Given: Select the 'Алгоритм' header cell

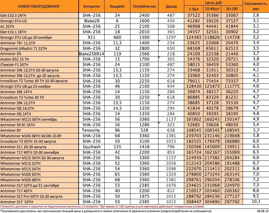Looking at the screenshot, I should [x=92, y=6].
